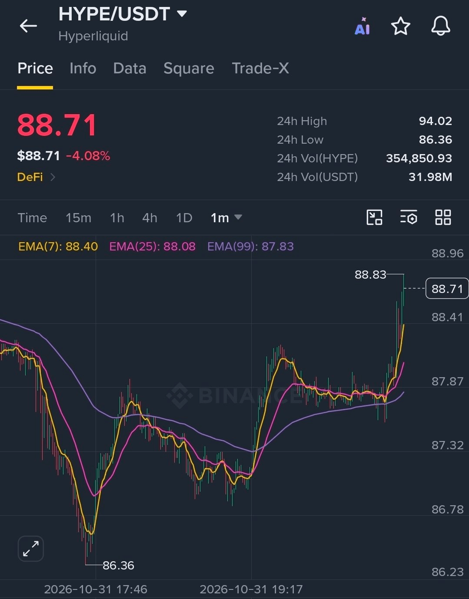
Task: Open the chart drawing tools icon
Action: (374, 217)
